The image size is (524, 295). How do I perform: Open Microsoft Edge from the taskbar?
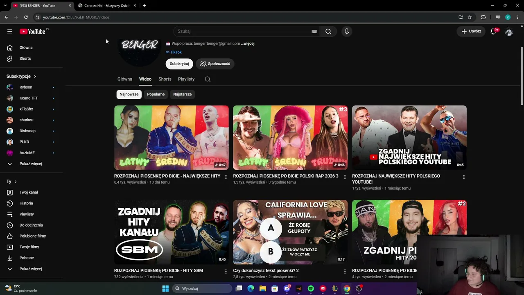(x=251, y=288)
